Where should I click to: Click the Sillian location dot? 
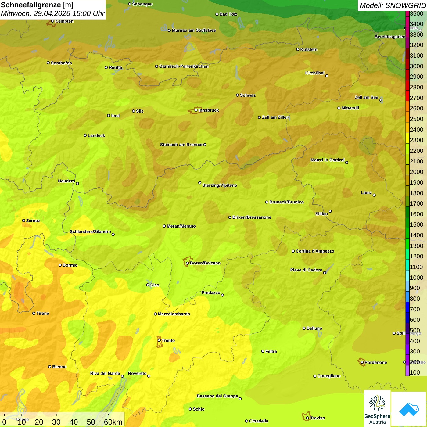[x=330, y=211]
